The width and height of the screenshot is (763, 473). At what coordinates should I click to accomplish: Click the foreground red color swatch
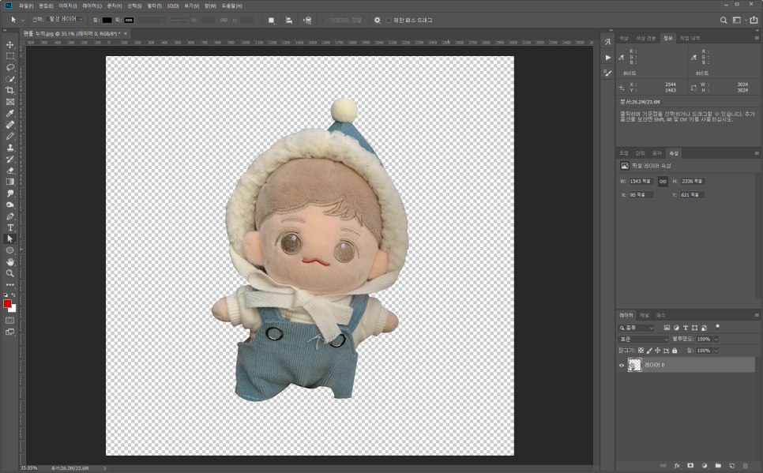8,304
